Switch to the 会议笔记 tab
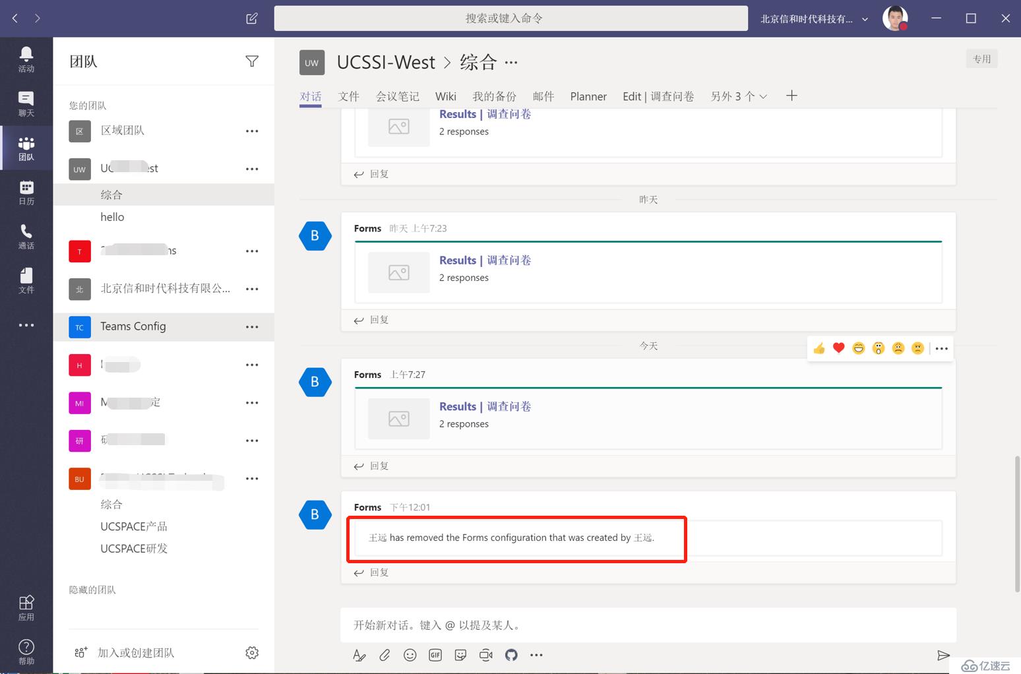This screenshot has width=1021, height=674. click(398, 96)
